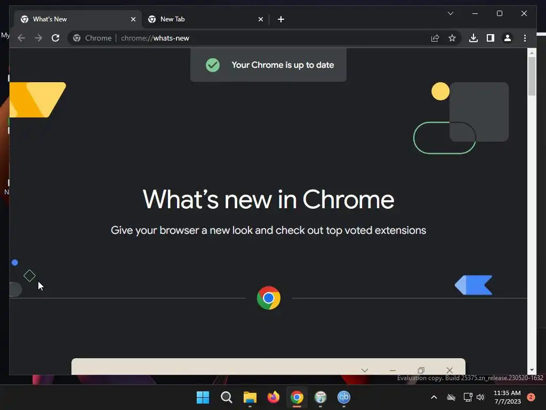Close the New Tab tab
The width and height of the screenshot is (546, 410).
[260, 19]
